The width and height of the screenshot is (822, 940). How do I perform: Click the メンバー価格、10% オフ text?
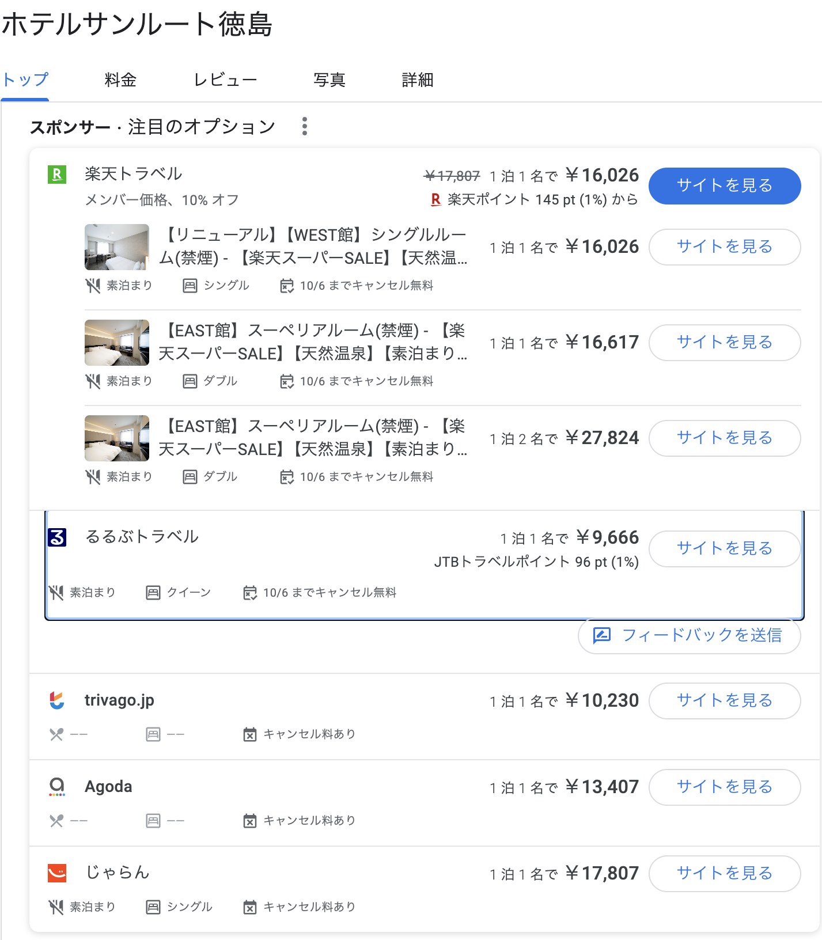(162, 200)
